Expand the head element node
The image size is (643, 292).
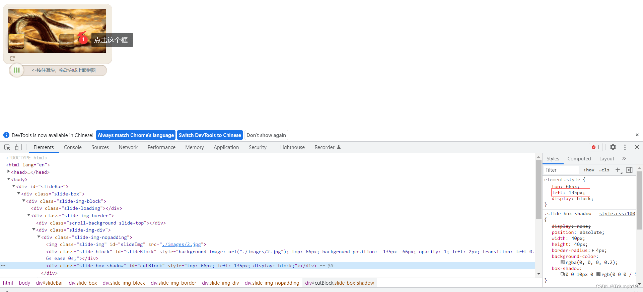click(9, 172)
